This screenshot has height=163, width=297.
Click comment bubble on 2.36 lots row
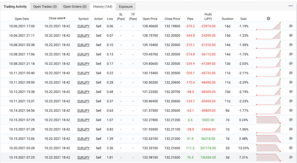[291, 148]
